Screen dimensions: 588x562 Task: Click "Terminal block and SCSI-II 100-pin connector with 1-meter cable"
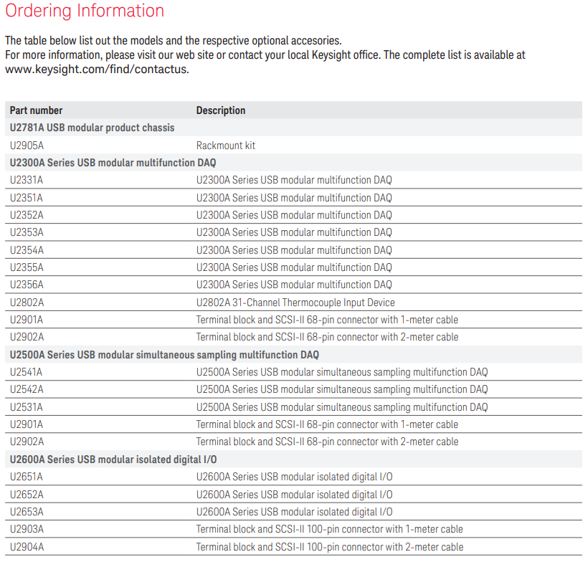[x=330, y=529]
